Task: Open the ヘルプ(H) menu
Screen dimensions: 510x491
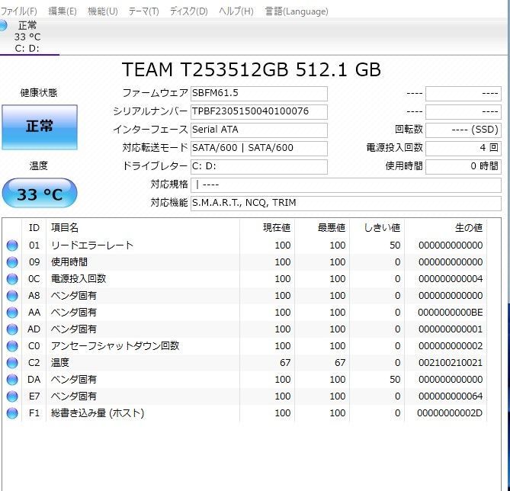Action: tap(236, 11)
